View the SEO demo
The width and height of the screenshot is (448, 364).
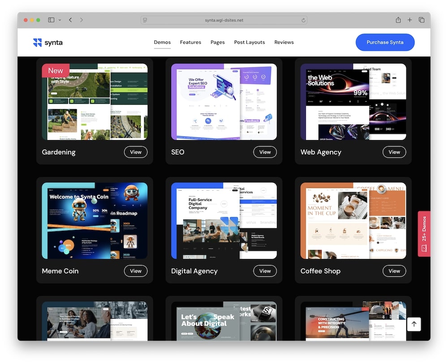coord(265,152)
